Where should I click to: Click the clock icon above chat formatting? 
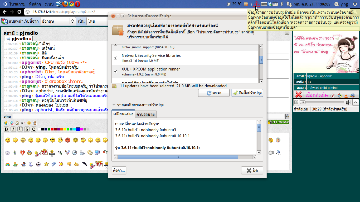17,123
